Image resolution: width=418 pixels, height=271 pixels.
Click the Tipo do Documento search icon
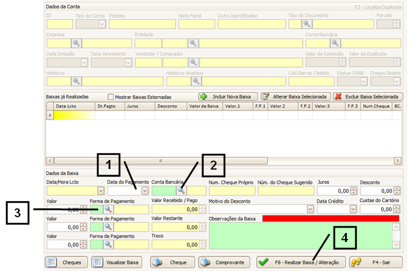click(x=306, y=24)
